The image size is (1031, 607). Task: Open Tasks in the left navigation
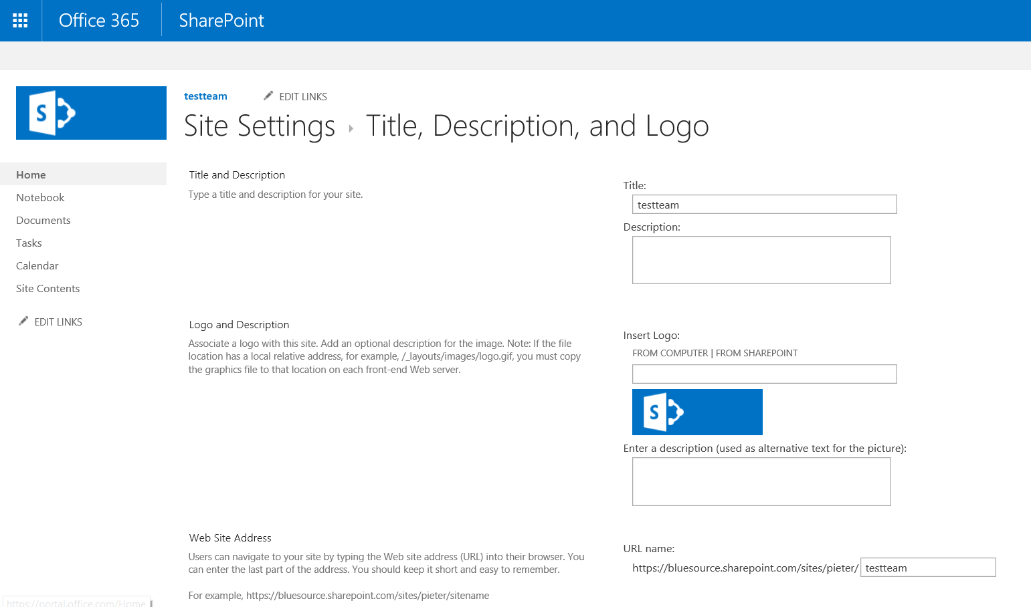29,243
